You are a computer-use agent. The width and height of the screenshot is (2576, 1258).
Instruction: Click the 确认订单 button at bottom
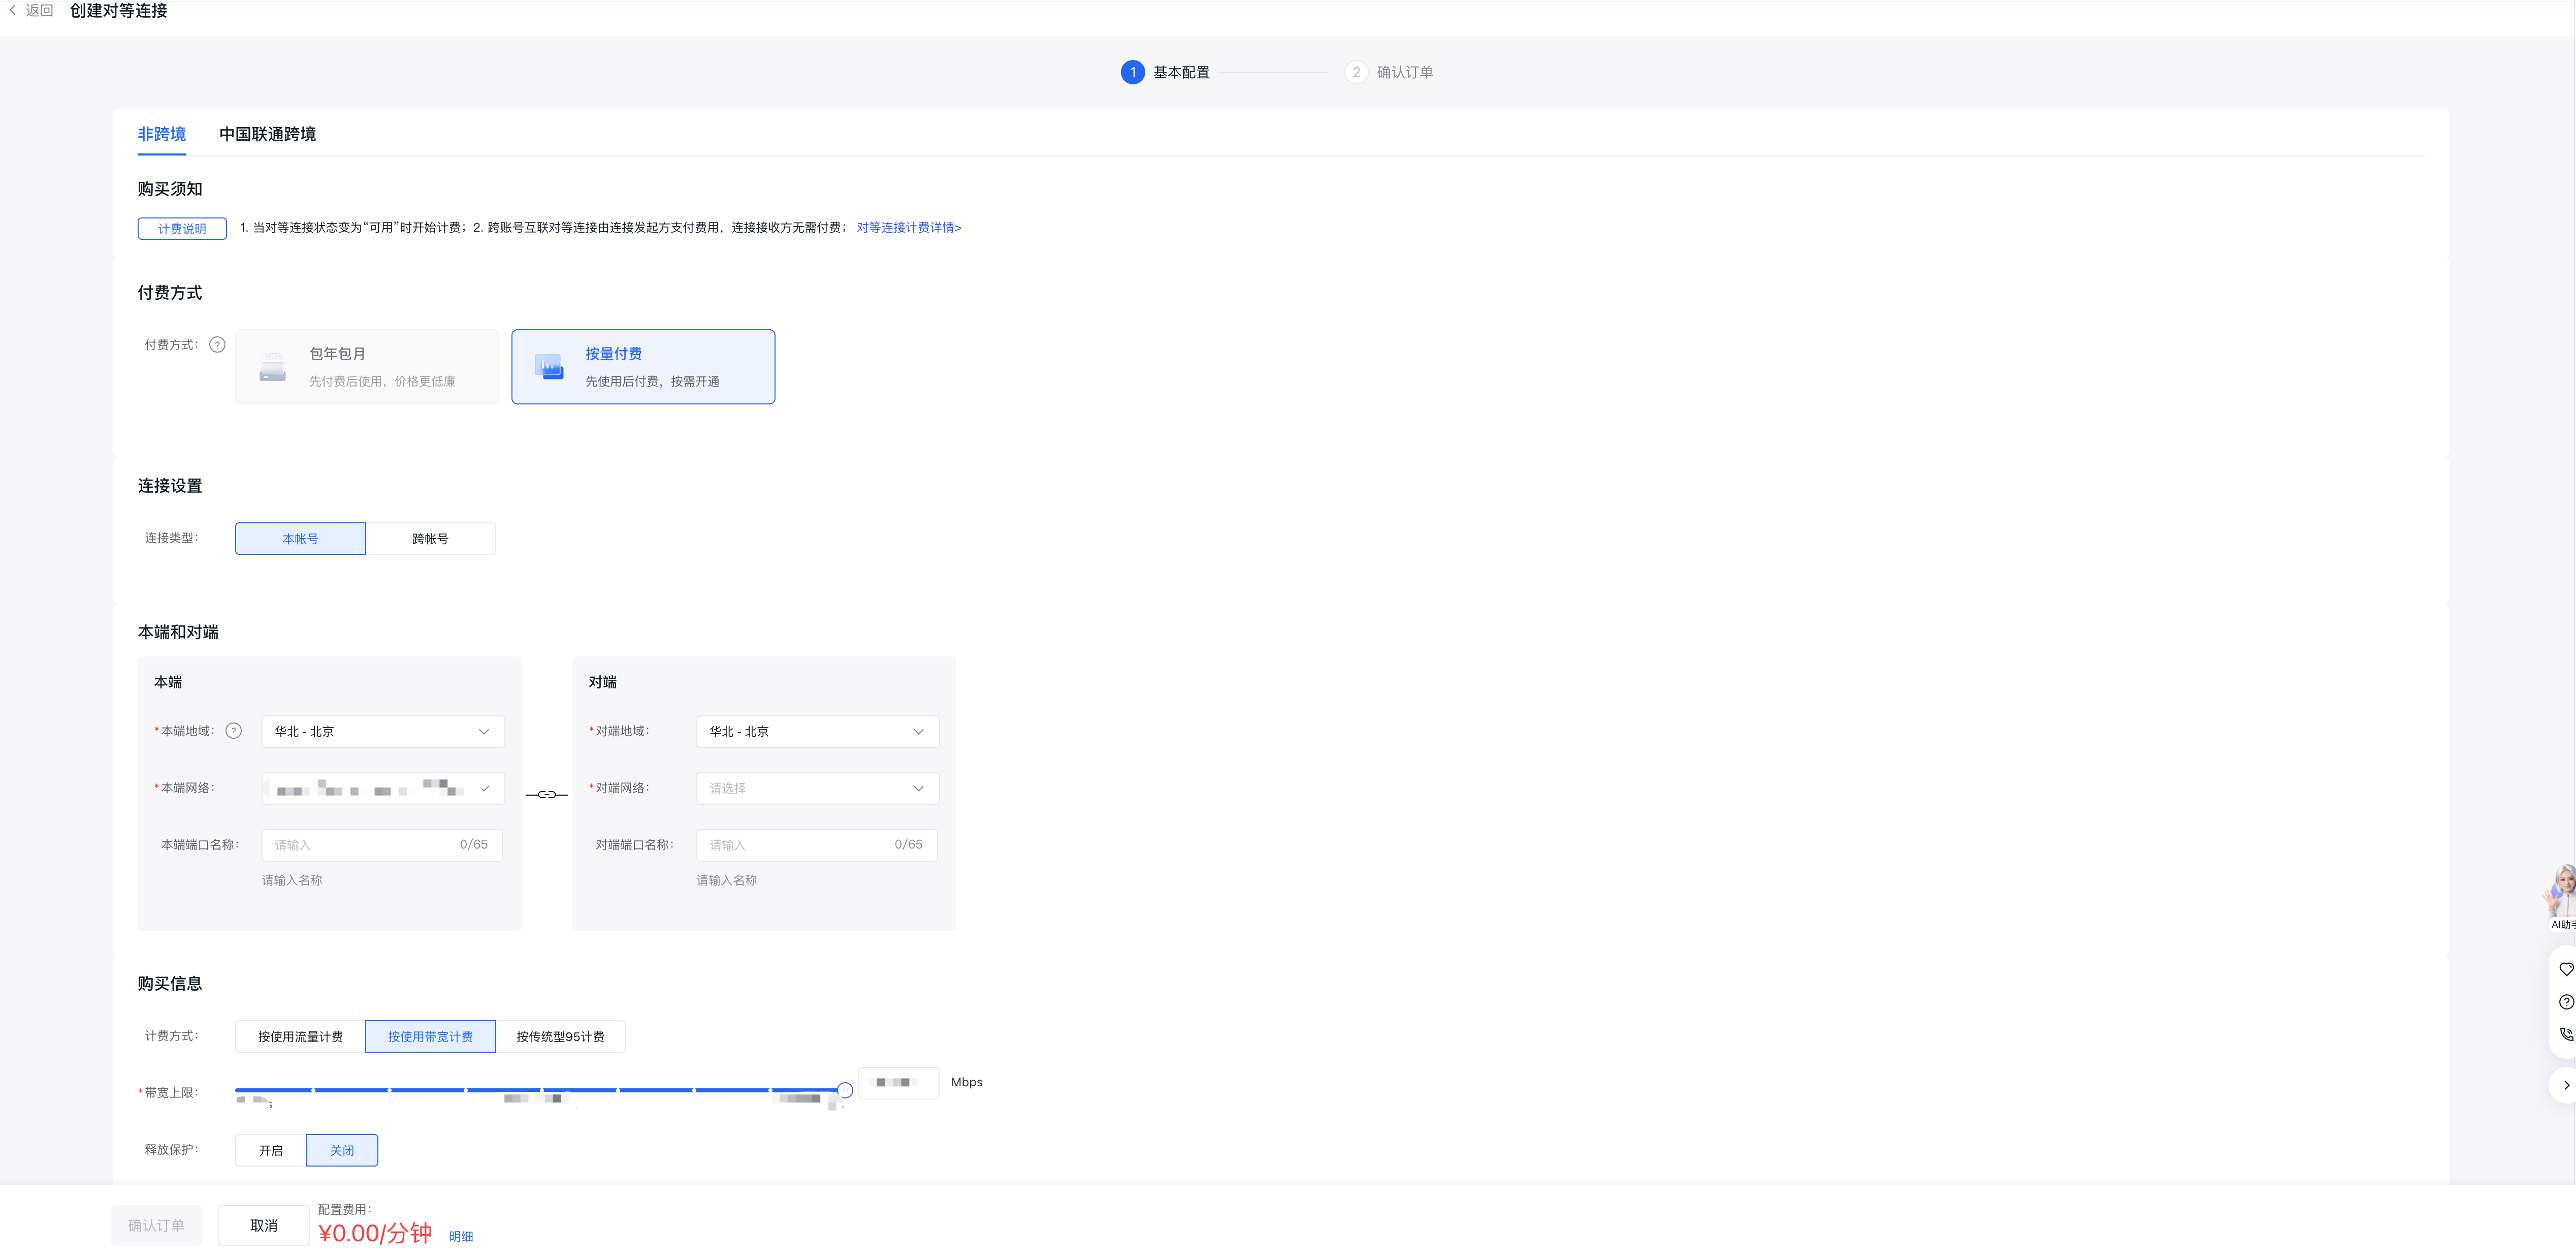156,1226
